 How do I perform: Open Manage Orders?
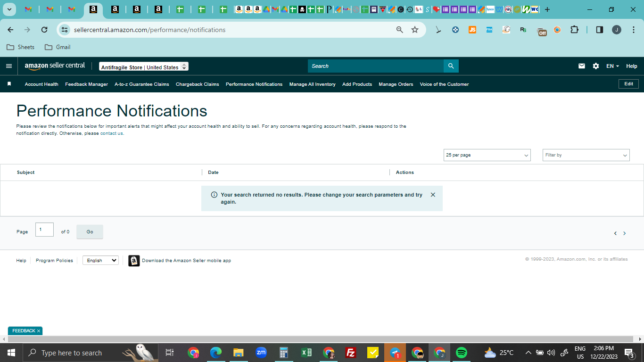396,84
